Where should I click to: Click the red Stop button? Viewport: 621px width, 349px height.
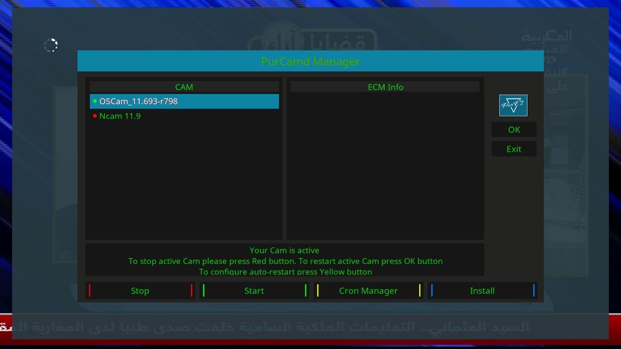(x=140, y=291)
